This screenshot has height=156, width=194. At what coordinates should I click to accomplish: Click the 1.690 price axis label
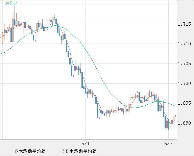[x=184, y=123]
